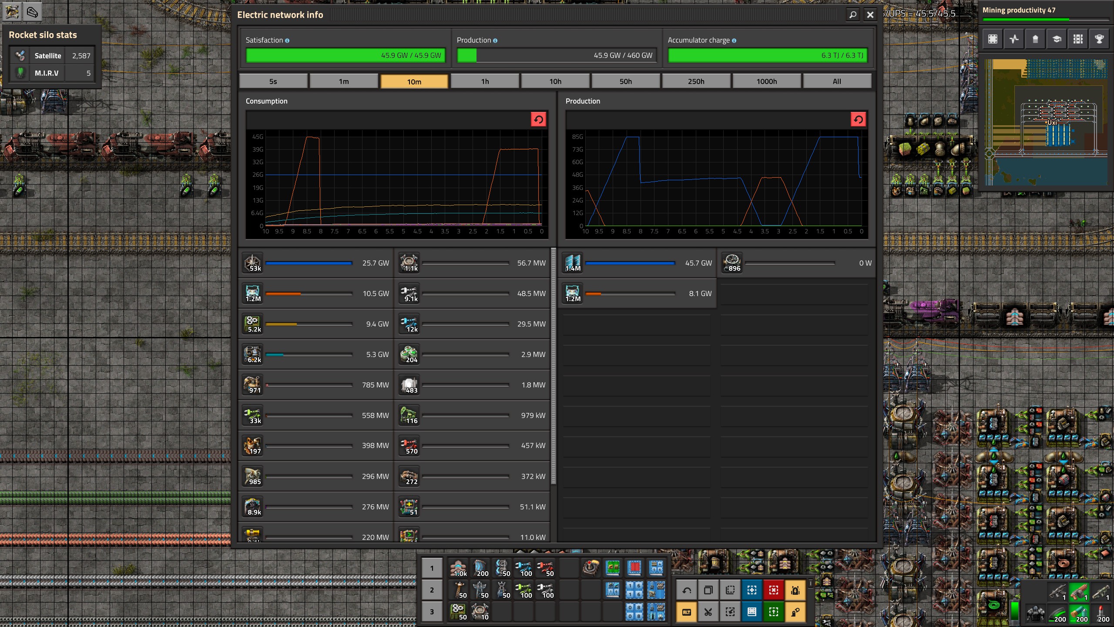Screen dimensions: 1114x627
Task: Toggle accumulator consumption entry 10.5 GW
Action: coord(316,293)
